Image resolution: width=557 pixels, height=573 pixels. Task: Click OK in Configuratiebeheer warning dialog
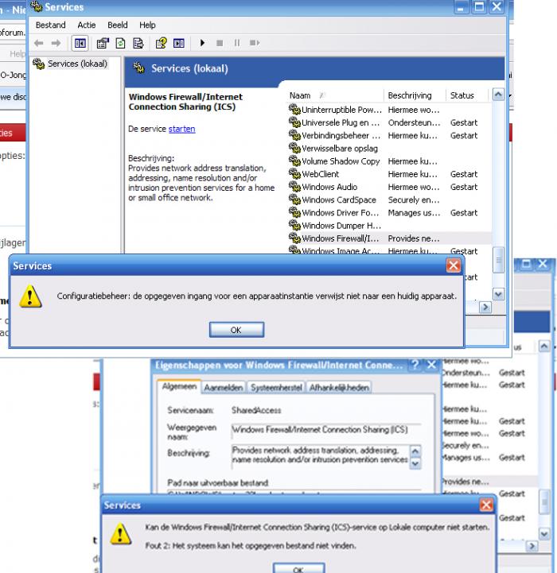[x=236, y=330]
